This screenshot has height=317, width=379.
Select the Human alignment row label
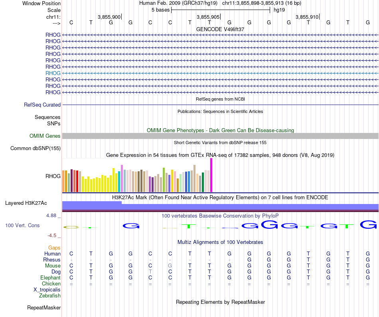click(52, 254)
